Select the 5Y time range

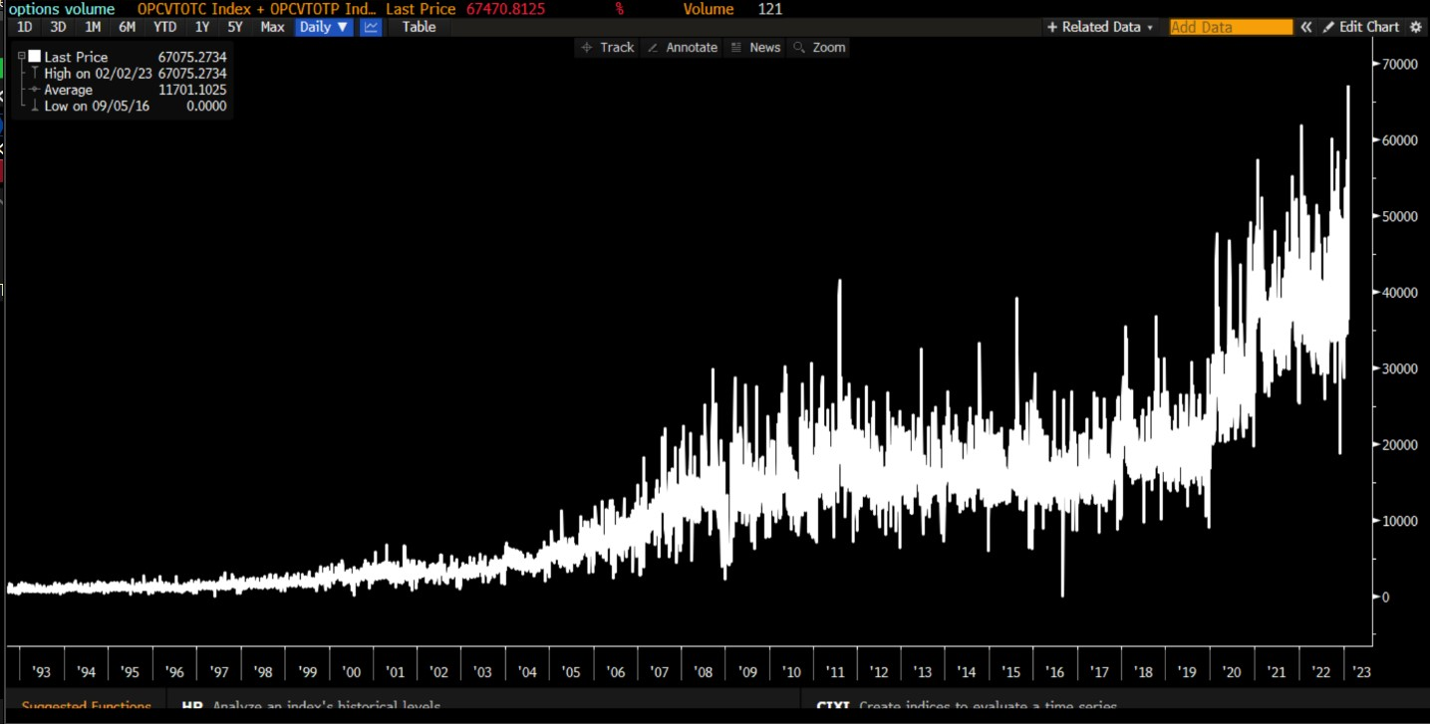pyautogui.click(x=234, y=27)
